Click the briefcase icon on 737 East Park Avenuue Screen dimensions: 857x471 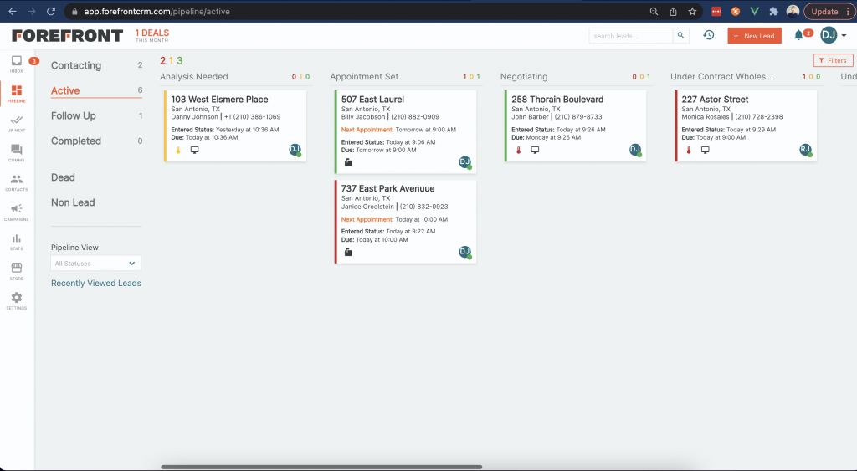click(x=348, y=252)
